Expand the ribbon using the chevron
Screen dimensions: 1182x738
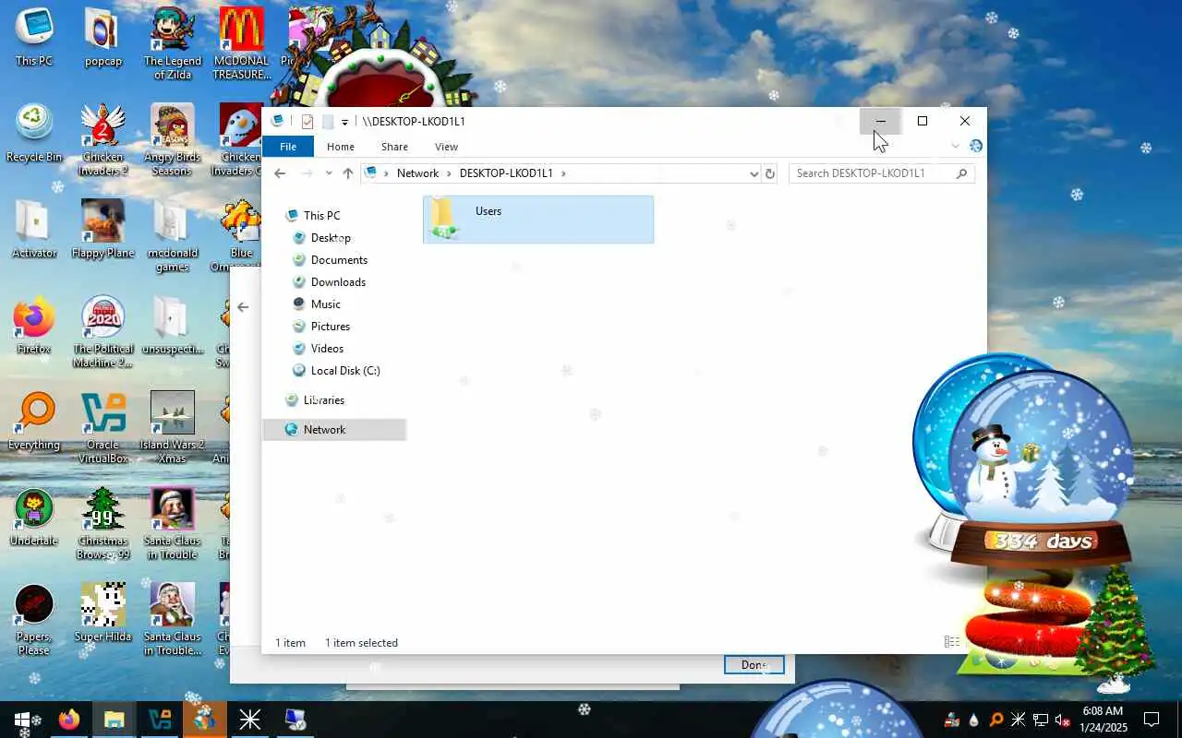(955, 146)
